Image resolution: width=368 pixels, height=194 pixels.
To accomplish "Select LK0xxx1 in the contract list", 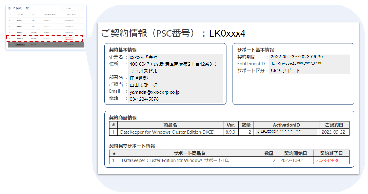I will [x=20, y=20].
